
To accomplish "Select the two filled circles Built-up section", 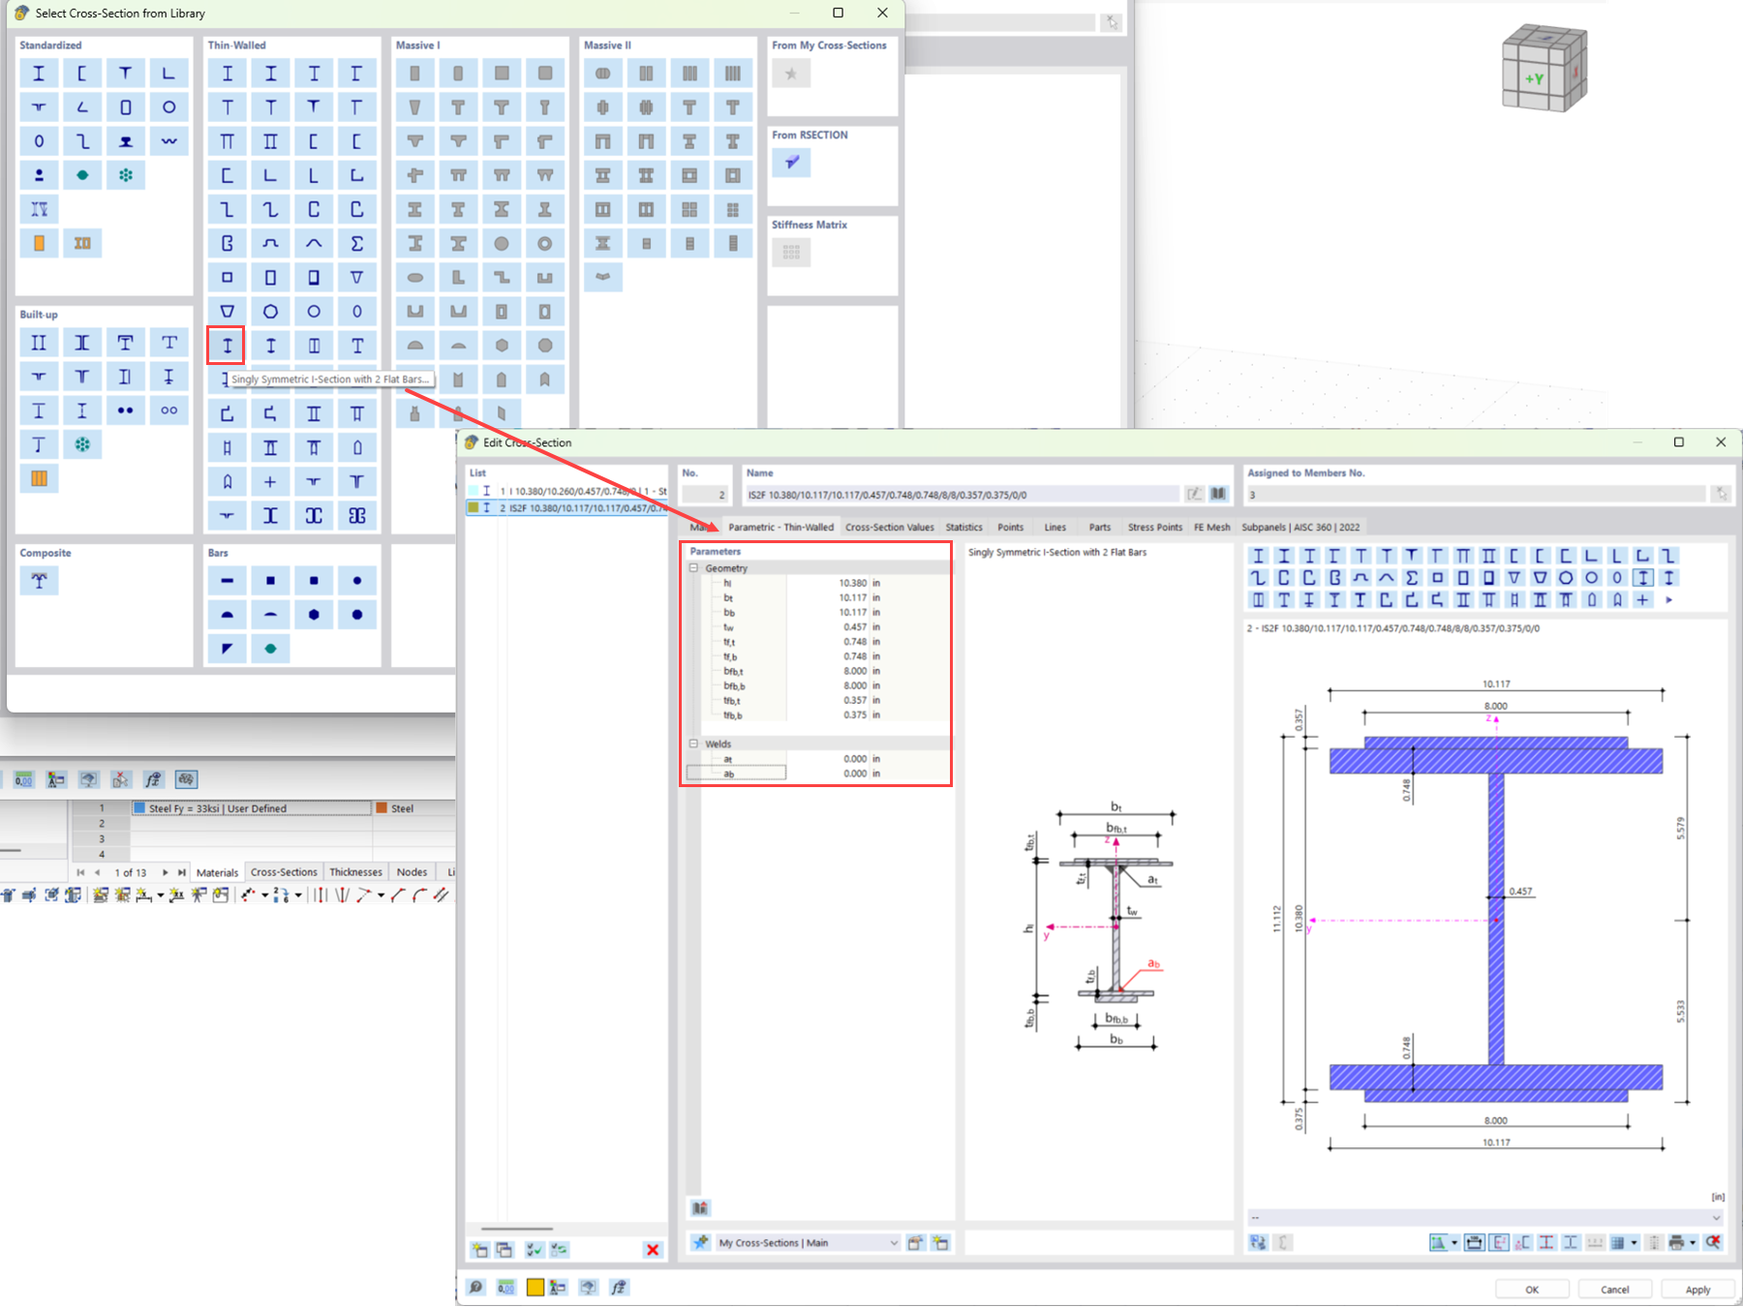I will pyautogui.click(x=126, y=410).
